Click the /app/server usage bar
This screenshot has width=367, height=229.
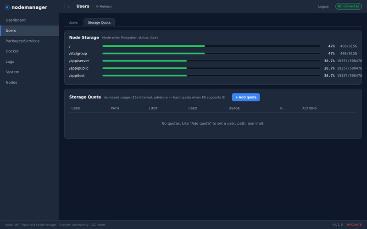pyautogui.click(x=211, y=61)
